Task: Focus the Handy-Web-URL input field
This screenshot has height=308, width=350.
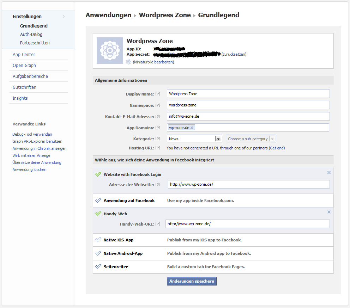Action: (248, 224)
